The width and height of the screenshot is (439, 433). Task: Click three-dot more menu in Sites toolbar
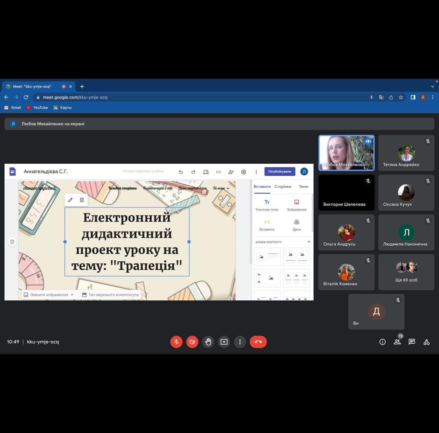point(256,172)
